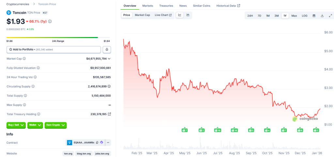This screenshot has height=157, width=334.
Task: Click the Market Cap info icon
Action: pos(24,59)
